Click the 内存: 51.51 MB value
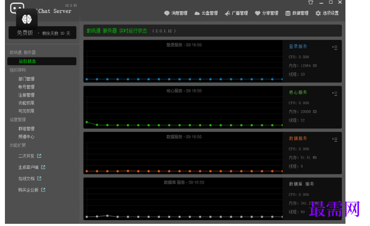This screenshot has width=370, height=226. coord(303,158)
